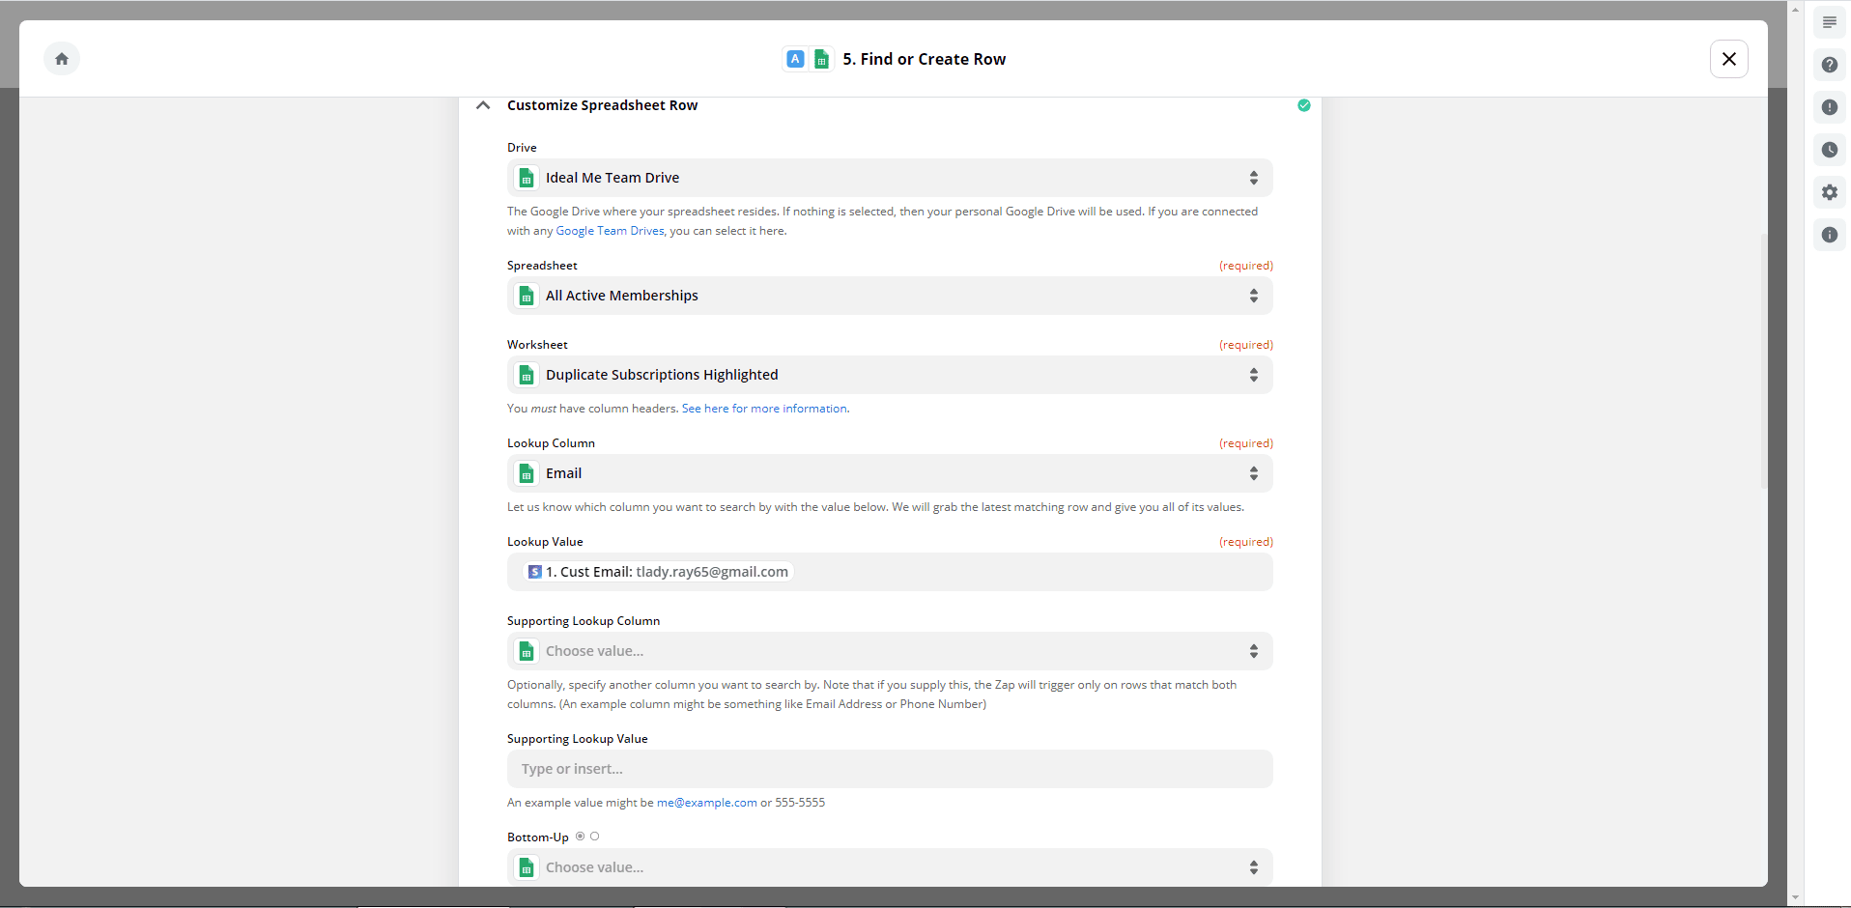Open the Bottom-Up Choose value dropdown
Viewport: 1851px width, 908px height.
[x=890, y=867]
